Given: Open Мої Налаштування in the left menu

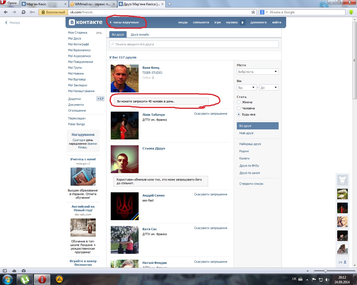Looking at the screenshot, I should click(81, 91).
